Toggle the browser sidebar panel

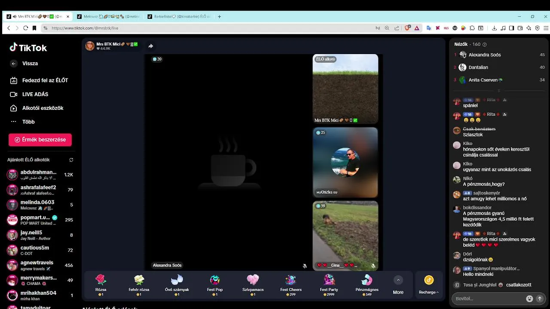pos(511,28)
